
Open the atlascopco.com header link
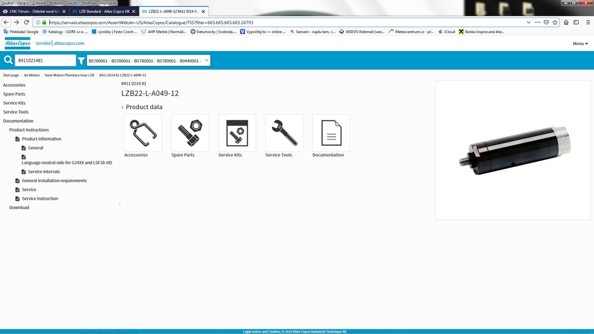pyautogui.click(x=69, y=43)
